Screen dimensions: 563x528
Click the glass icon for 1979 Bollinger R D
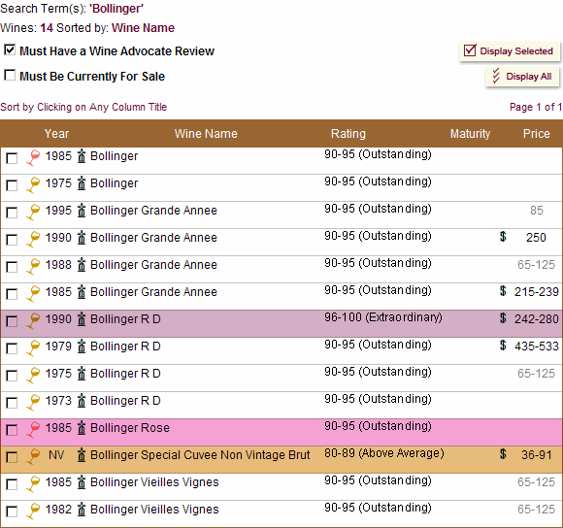tap(33, 348)
